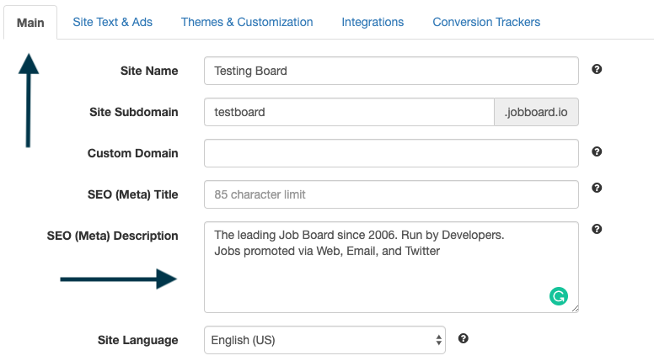Click the .jobboard.io domain suffix
The width and height of the screenshot is (654, 361).
click(536, 112)
